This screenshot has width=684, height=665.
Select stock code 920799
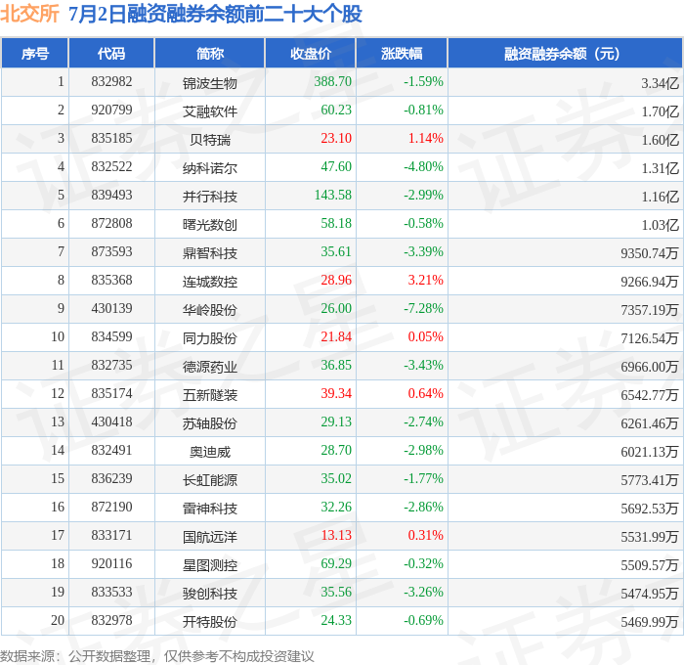pyautogui.click(x=111, y=111)
